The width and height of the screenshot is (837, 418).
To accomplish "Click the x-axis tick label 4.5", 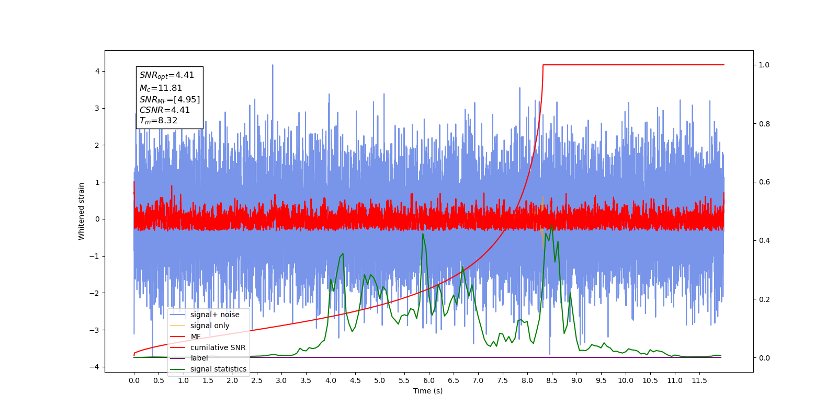I will tap(355, 380).
